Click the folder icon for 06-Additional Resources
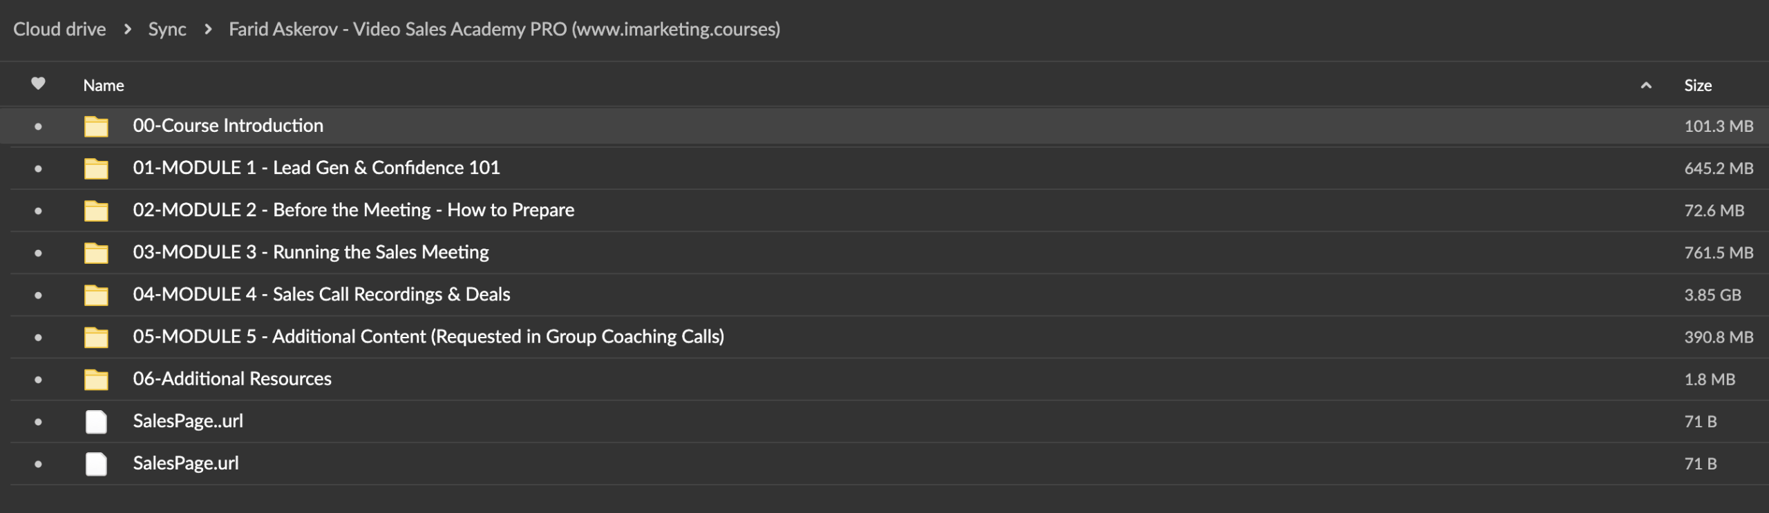 (x=96, y=379)
